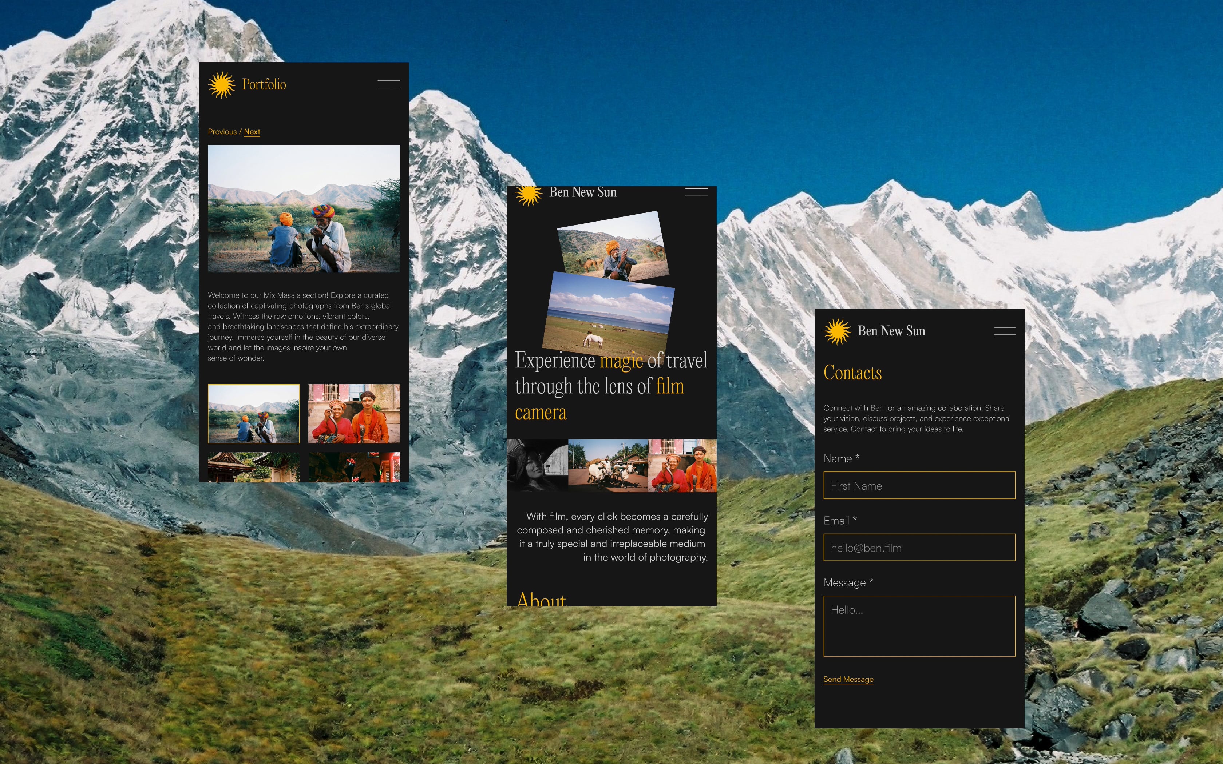Viewport: 1223px width, 764px height.
Task: Click the red-robed pair photo in the home strip
Action: click(x=682, y=465)
